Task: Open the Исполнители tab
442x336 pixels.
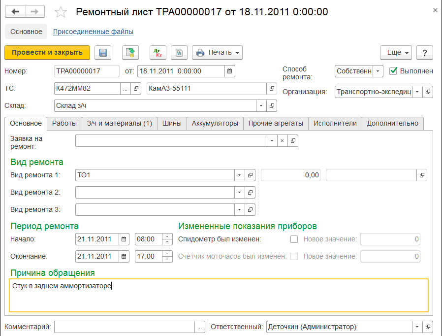Action: point(335,123)
